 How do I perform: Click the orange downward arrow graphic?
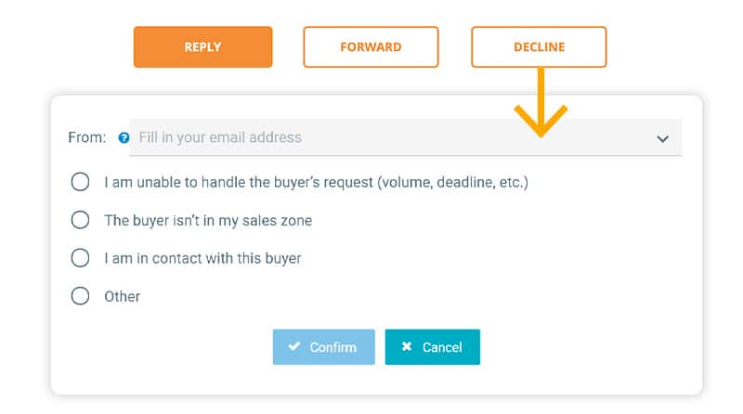541,102
